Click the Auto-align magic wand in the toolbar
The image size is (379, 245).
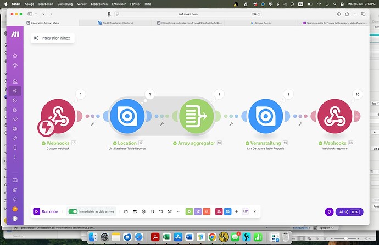click(170, 211)
